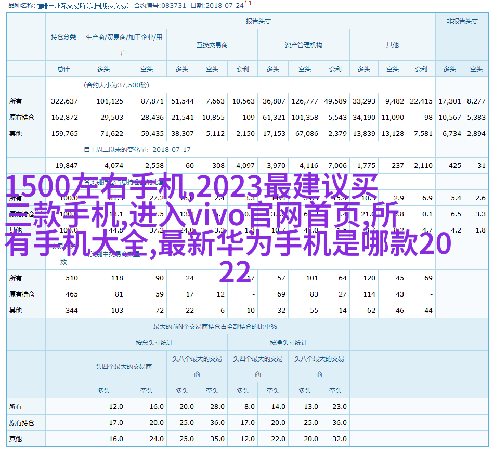
Task: Select the value 11,090
Action: [x=393, y=117]
